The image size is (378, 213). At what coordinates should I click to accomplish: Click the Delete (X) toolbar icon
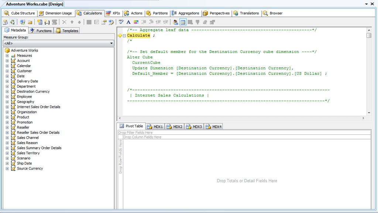(64, 22)
